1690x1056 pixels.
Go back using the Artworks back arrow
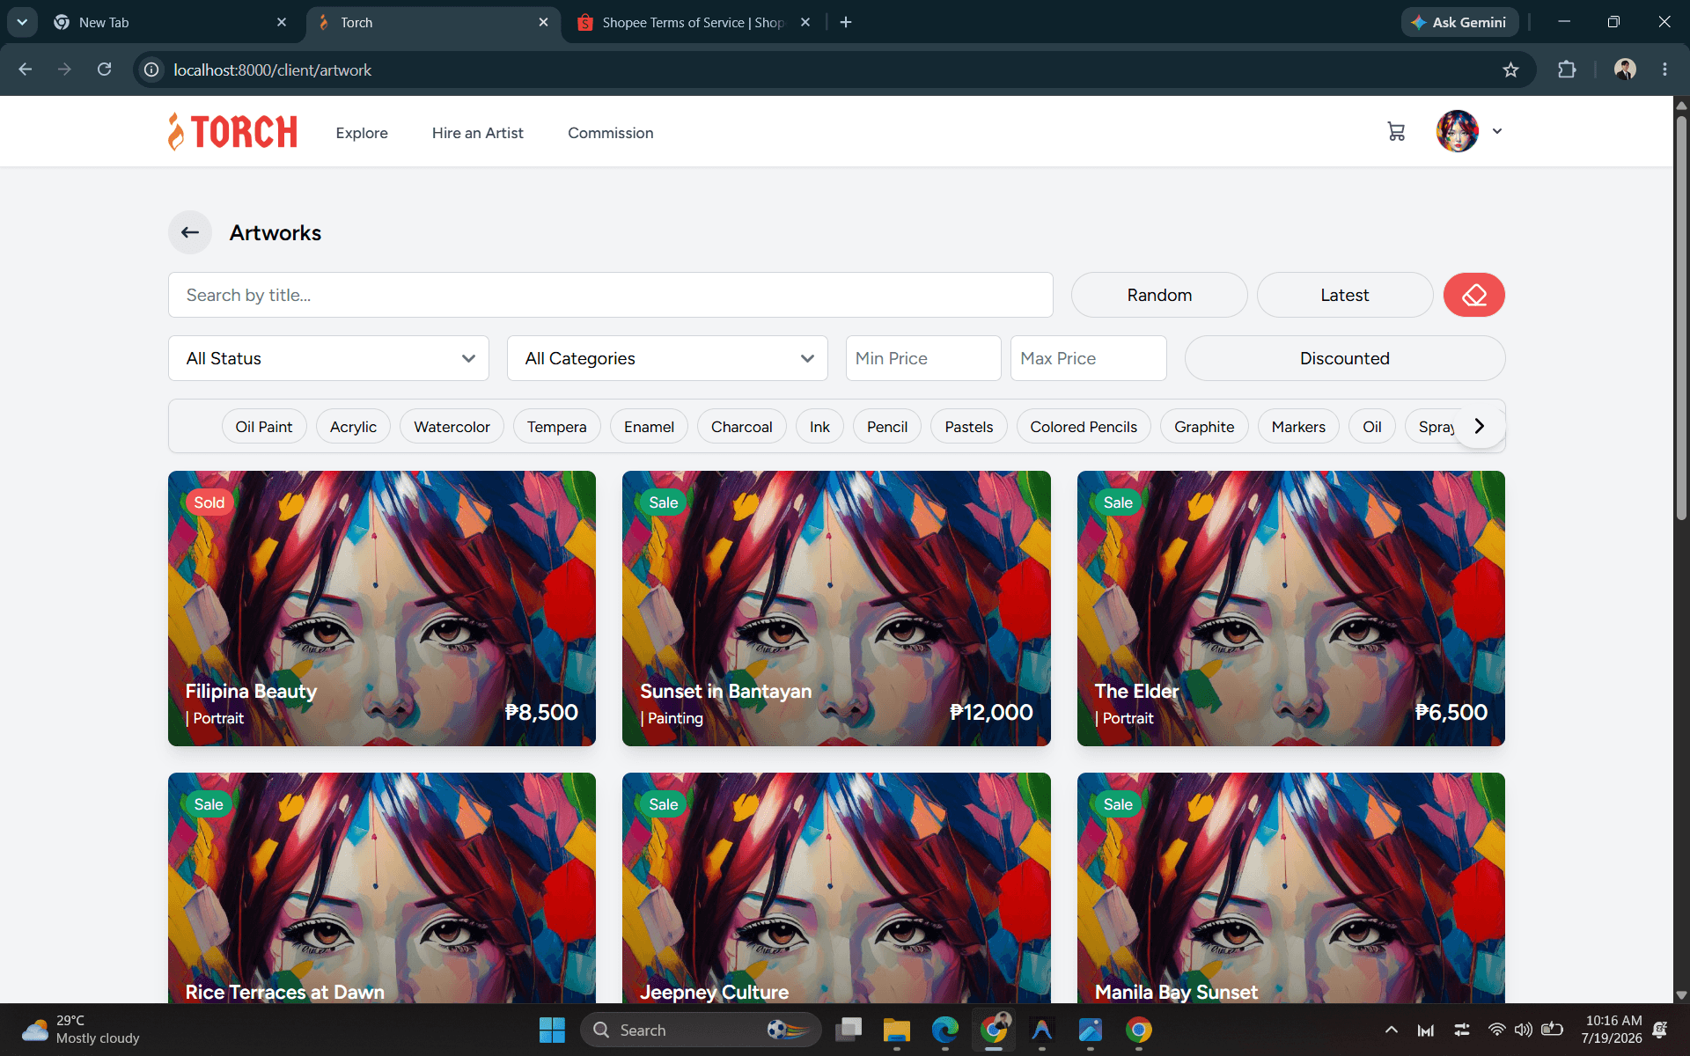(190, 232)
